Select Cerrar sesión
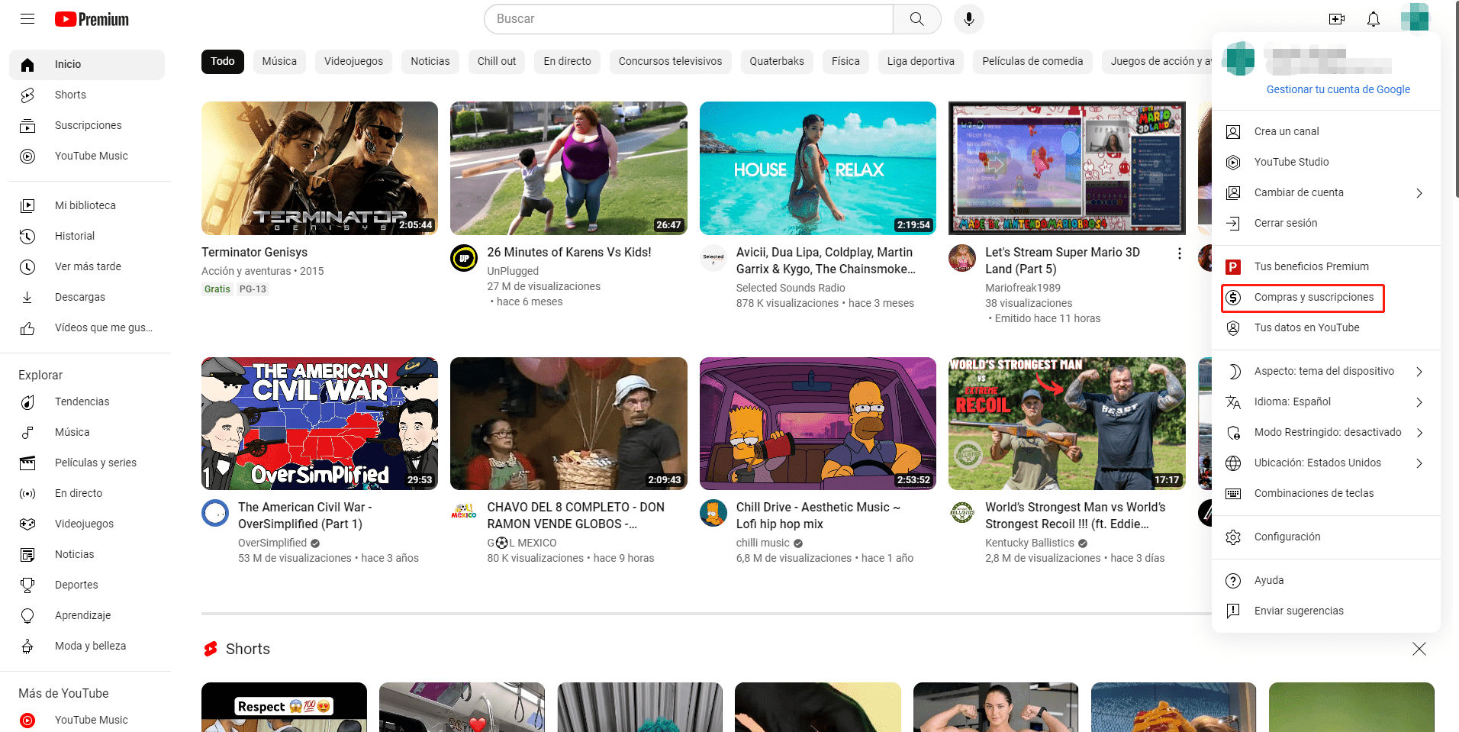 point(1326,223)
